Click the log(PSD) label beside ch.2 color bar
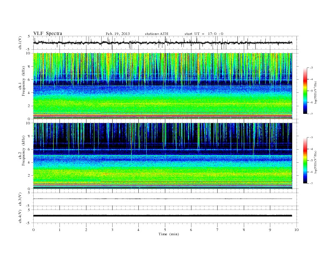 click(315, 162)
